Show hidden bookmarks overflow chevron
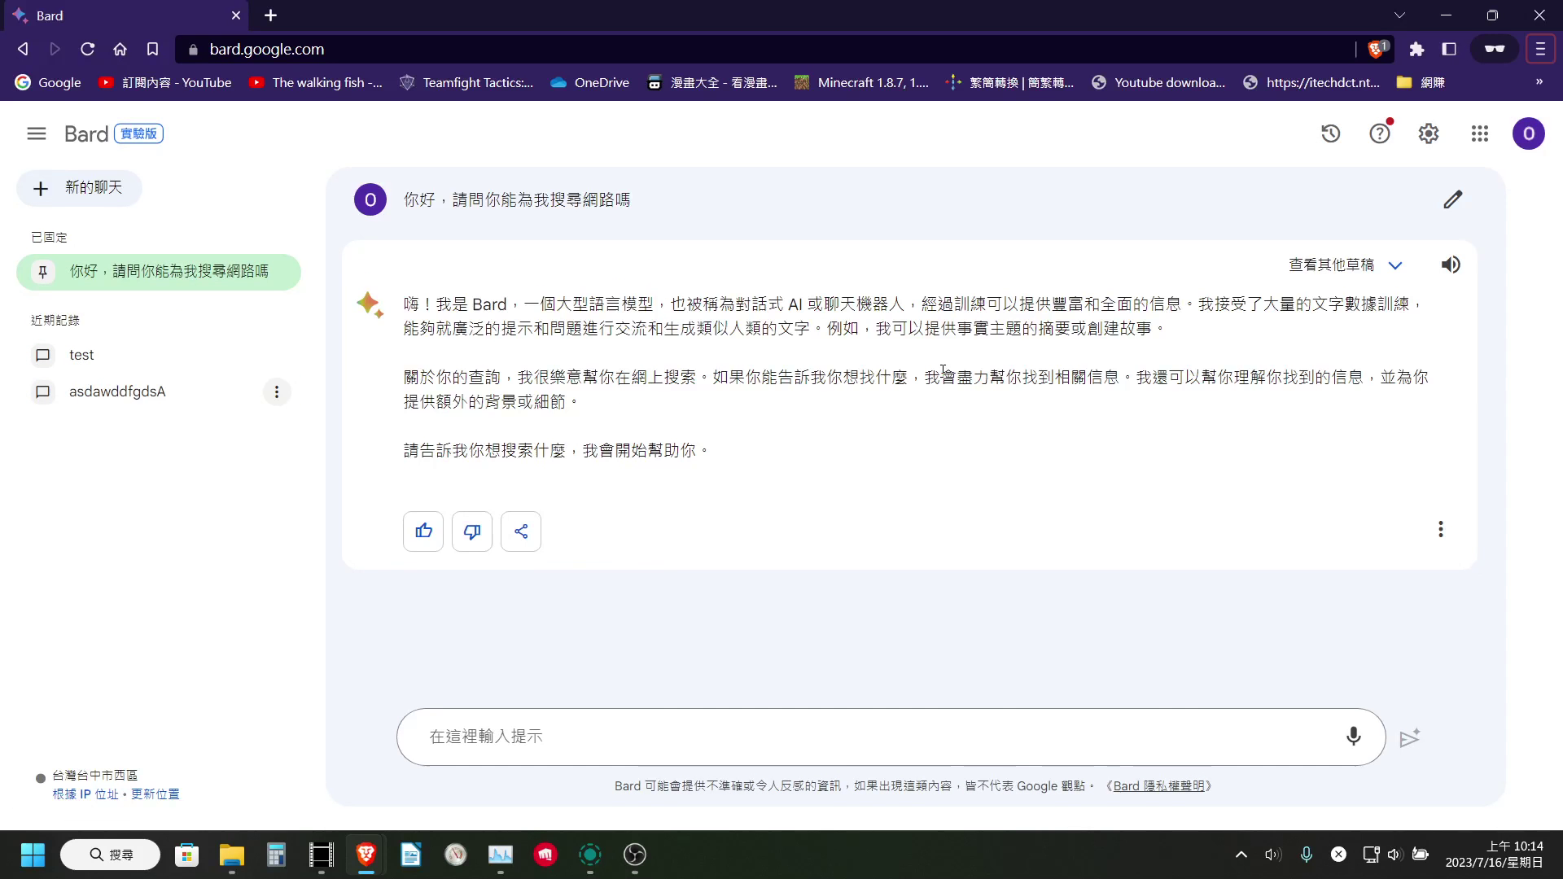This screenshot has width=1563, height=879. (1539, 82)
